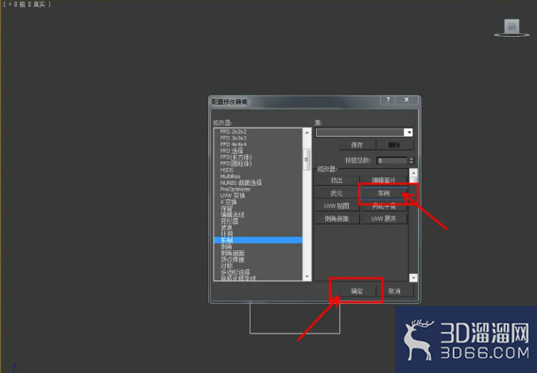Click modifier list scroll down arrow
Viewport: 537px width, 373px height.
point(307,277)
